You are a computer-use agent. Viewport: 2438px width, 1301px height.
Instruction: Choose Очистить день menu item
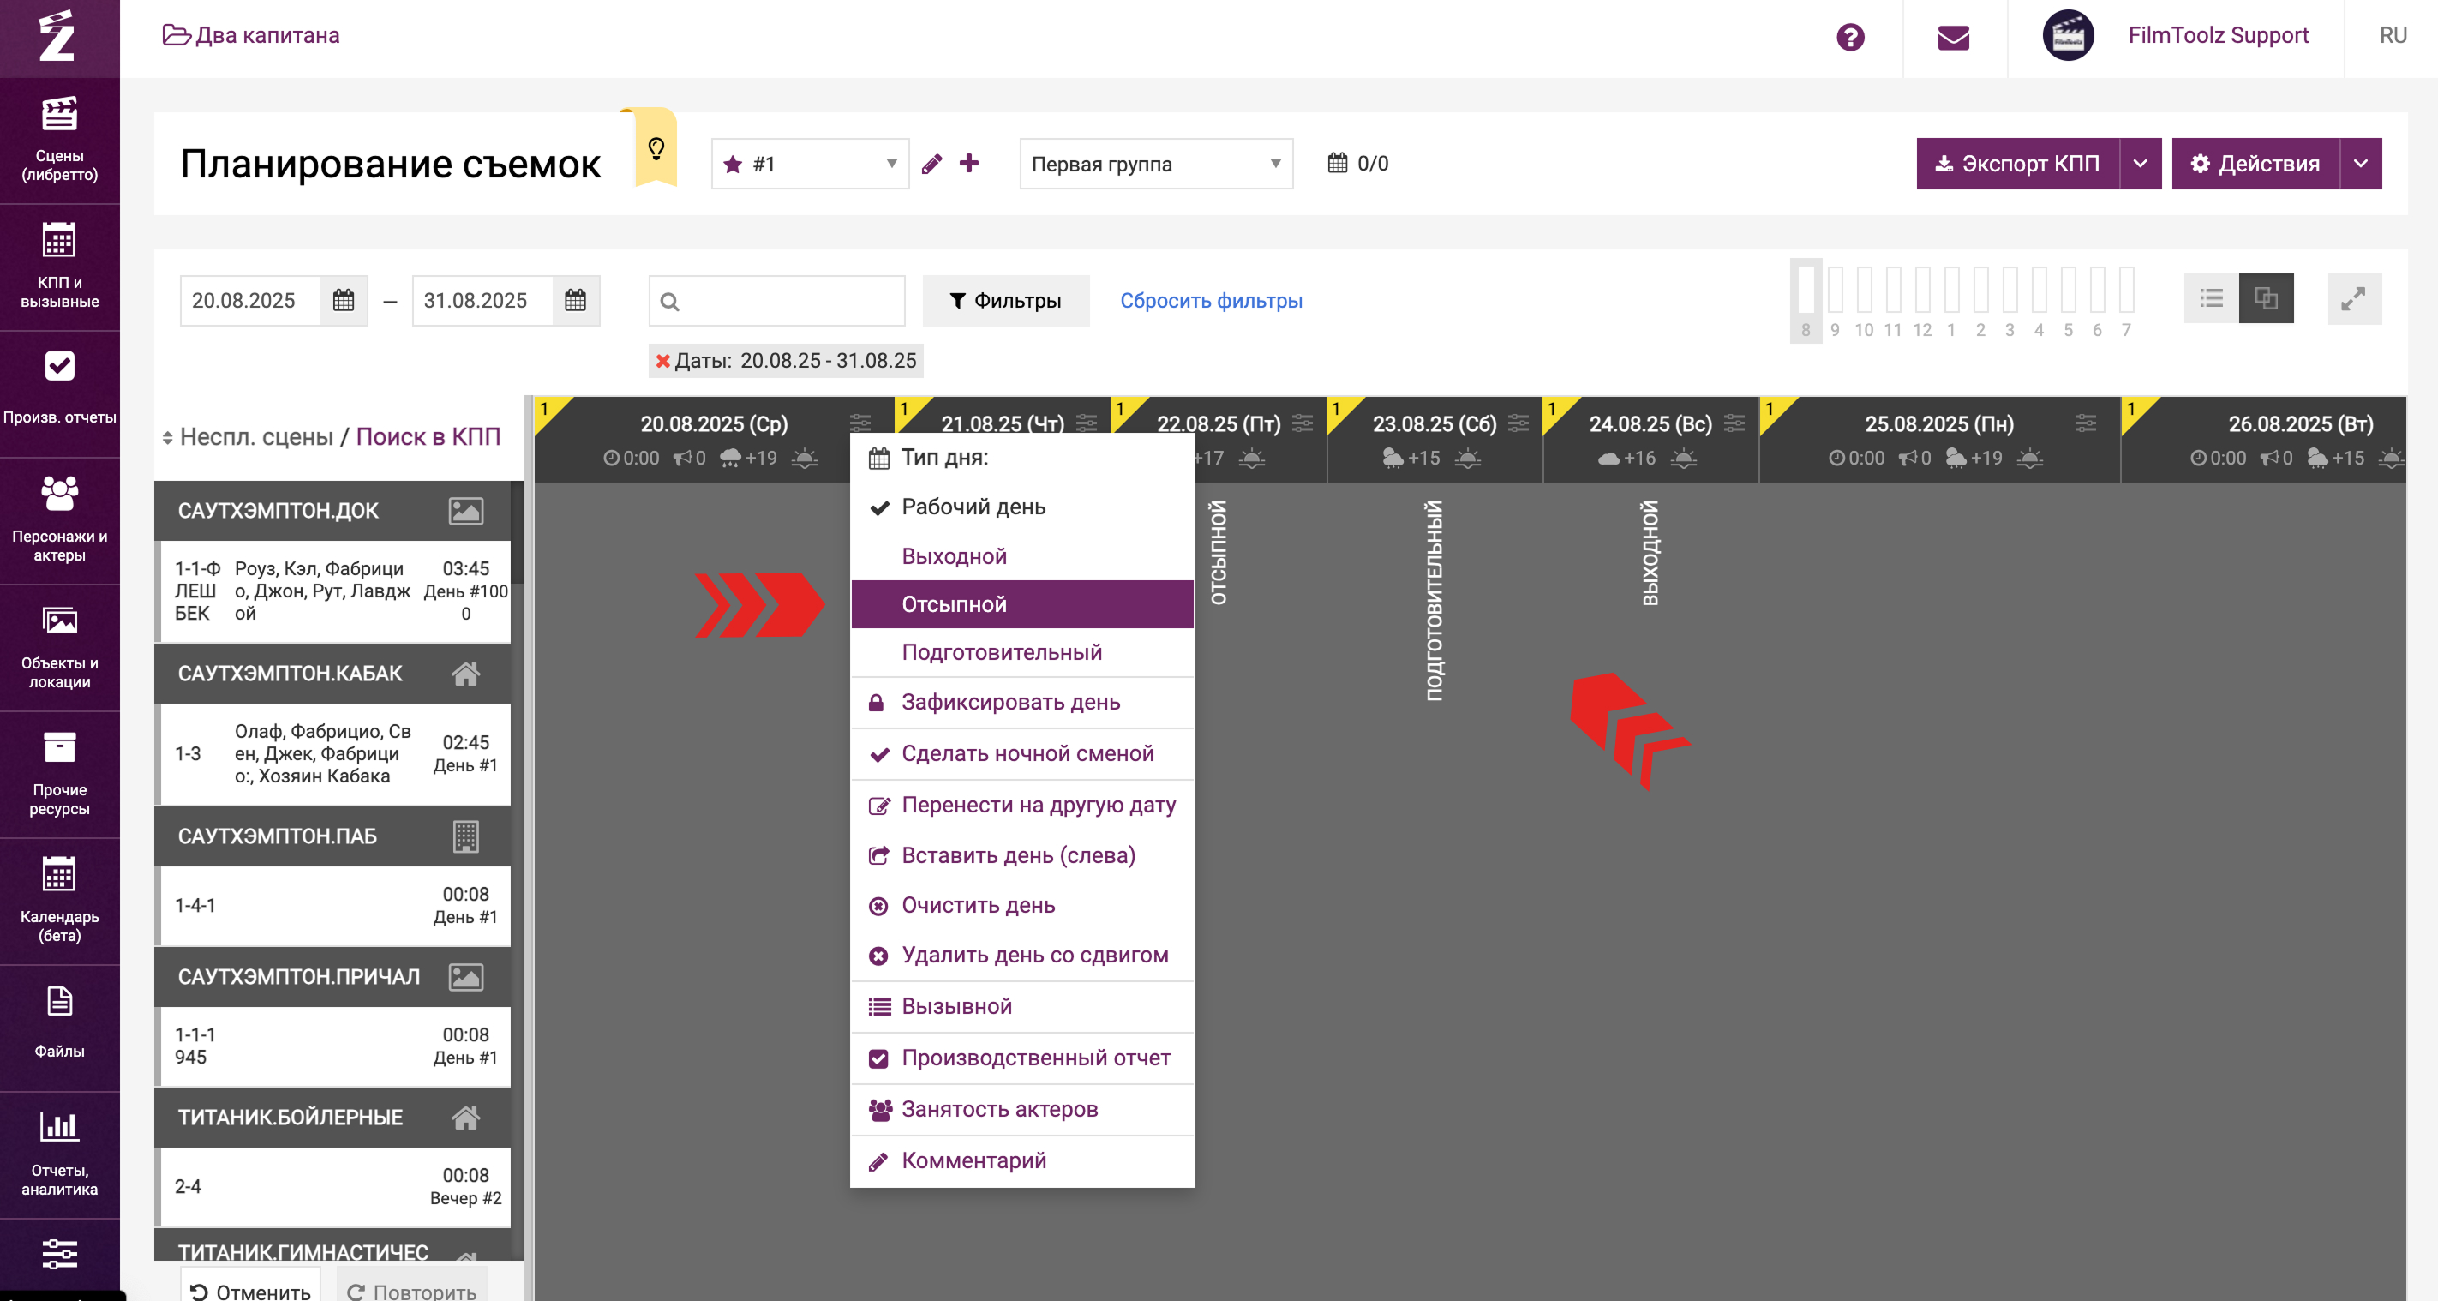[x=1022, y=905]
